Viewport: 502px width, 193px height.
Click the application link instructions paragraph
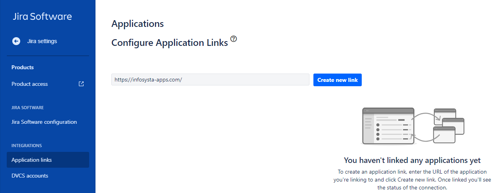click(412, 180)
